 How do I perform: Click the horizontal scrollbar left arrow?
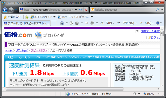[4, 89]
